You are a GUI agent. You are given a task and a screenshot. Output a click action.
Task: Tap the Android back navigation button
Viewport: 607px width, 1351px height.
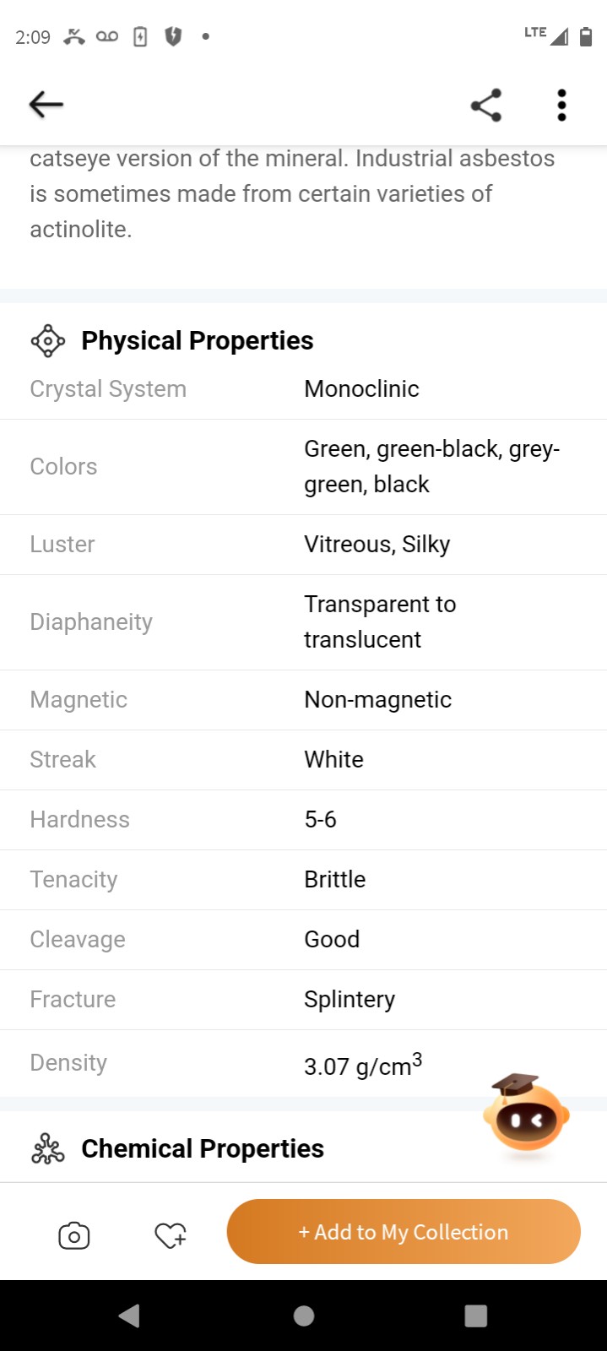click(129, 1316)
